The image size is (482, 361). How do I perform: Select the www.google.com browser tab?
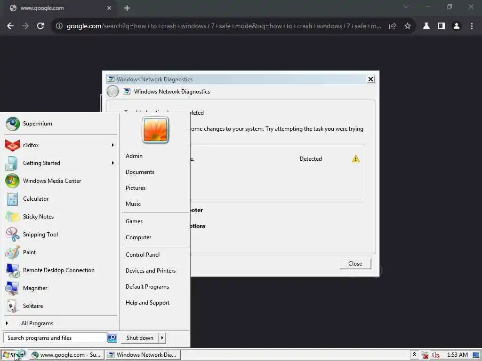point(60,8)
